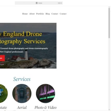Click the scroll up arrow
This screenshot has width=111, height=111.
click(x=109, y=7)
